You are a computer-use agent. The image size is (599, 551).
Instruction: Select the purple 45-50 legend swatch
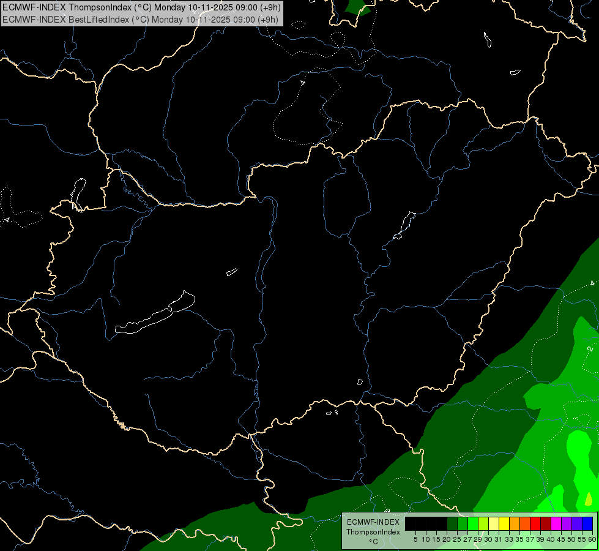(x=567, y=523)
